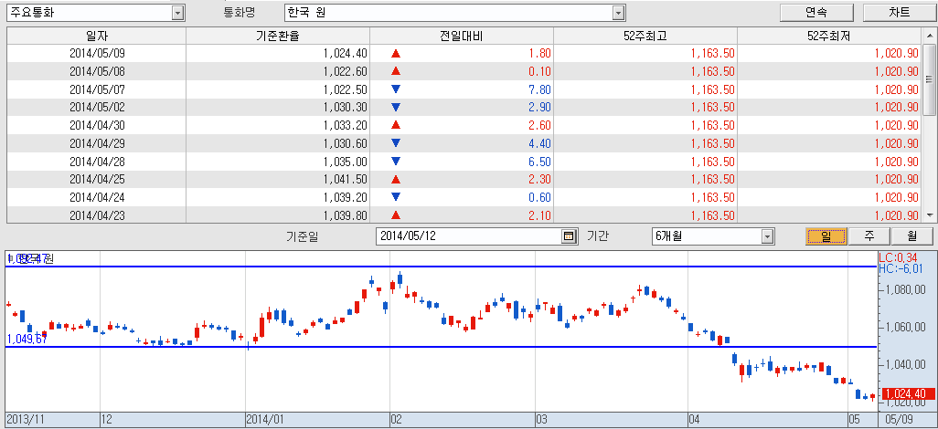Viewport: 938px width, 429px height.
Task: Click the change value 7.80
Action: 539,89
